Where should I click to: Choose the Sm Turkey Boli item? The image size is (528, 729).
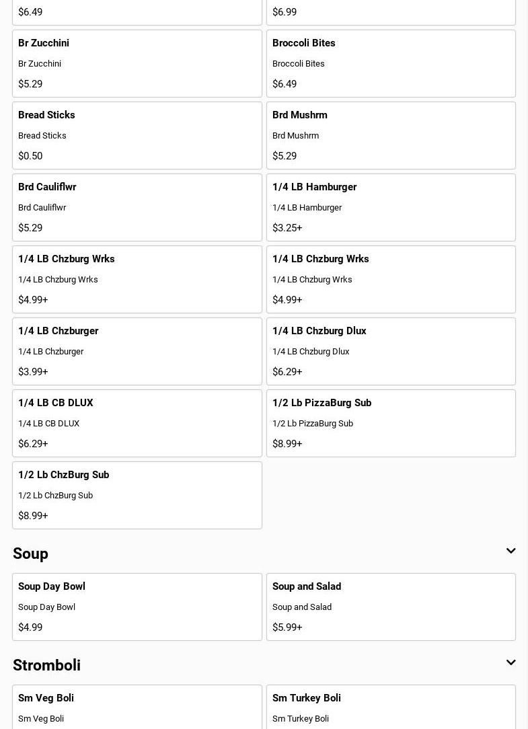[391, 707]
